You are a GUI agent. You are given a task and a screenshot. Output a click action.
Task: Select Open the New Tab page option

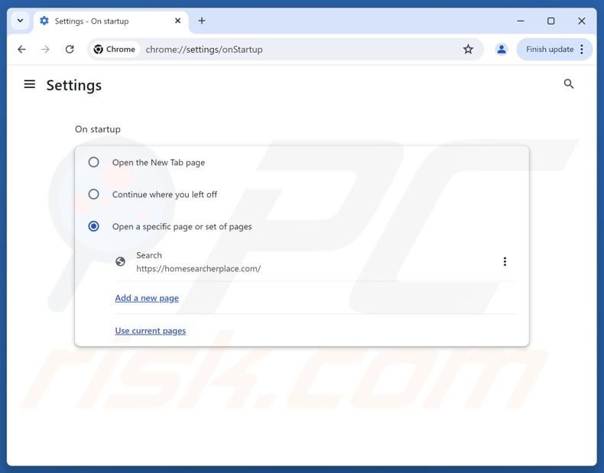[x=93, y=162]
